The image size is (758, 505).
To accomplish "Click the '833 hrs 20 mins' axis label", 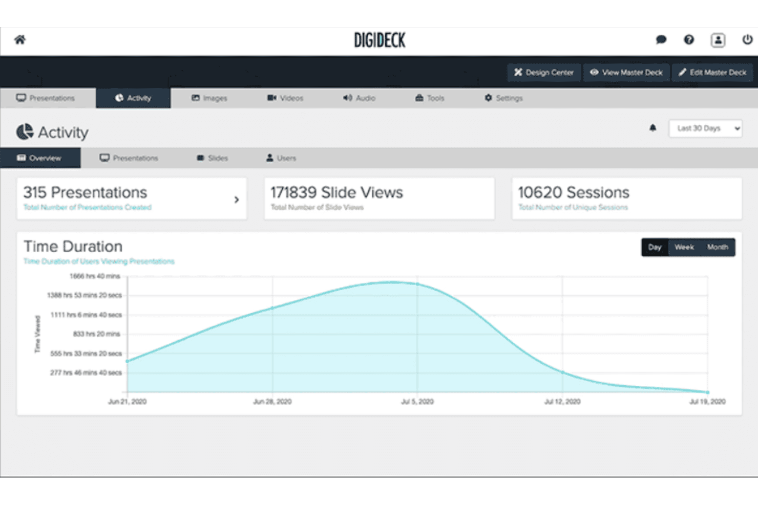I will click(x=96, y=334).
